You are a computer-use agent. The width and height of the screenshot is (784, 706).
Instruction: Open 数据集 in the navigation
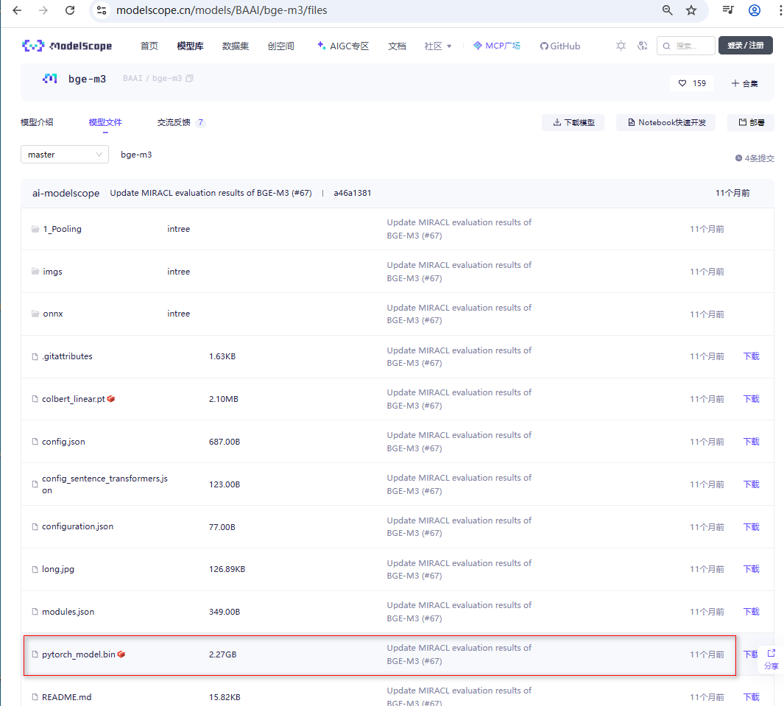coord(236,46)
